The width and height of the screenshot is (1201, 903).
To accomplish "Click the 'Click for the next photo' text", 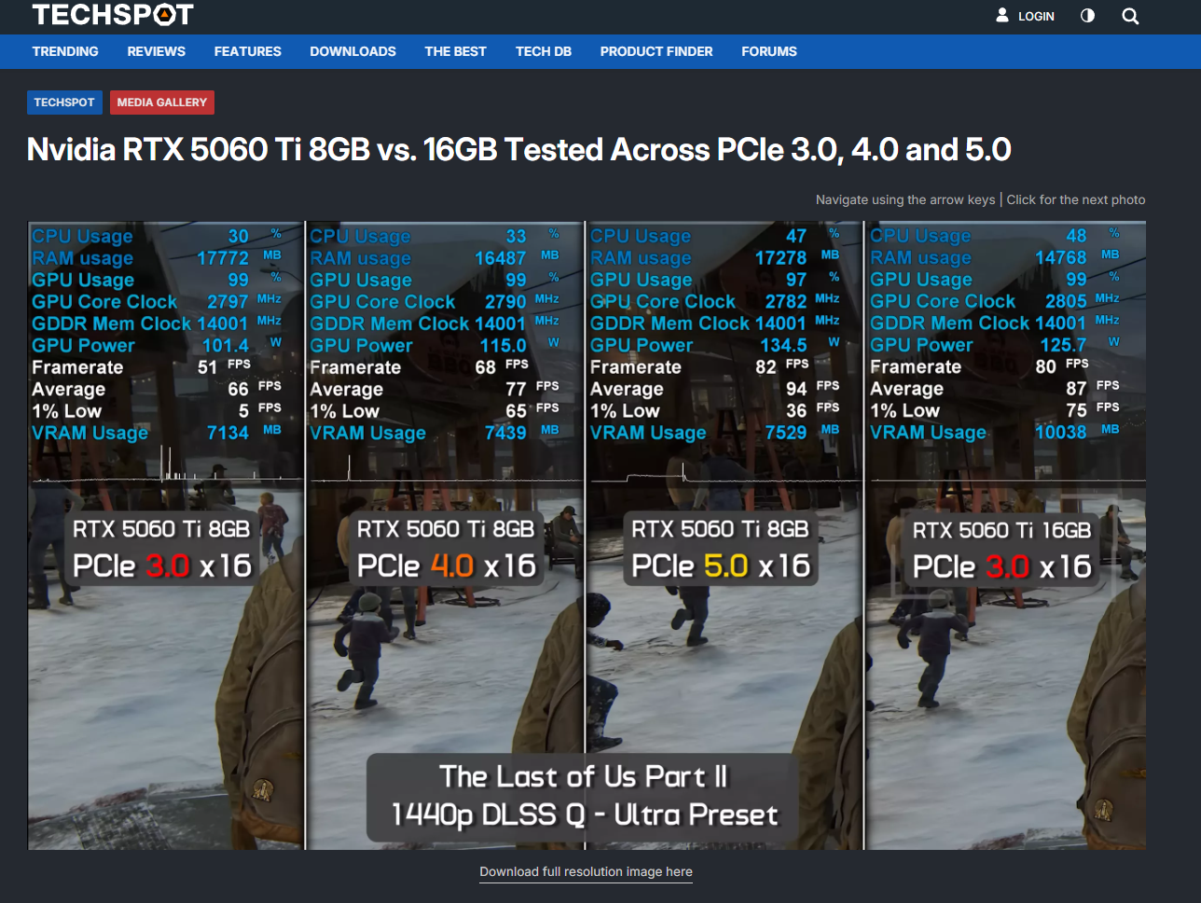I will (1076, 199).
